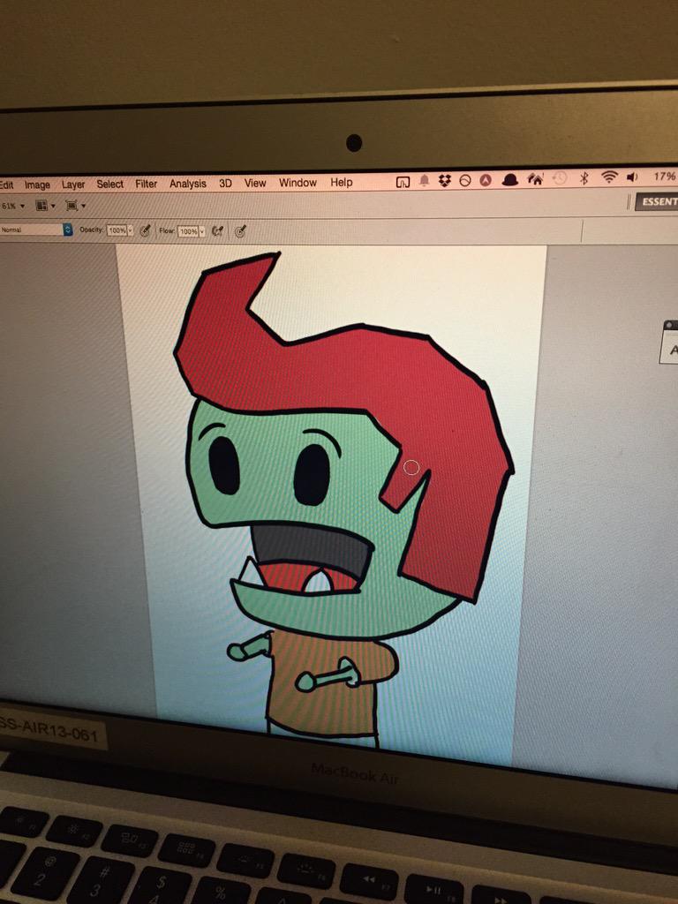678x904 pixels.
Task: Open Time Machine menu bar icon
Action: coord(561,178)
